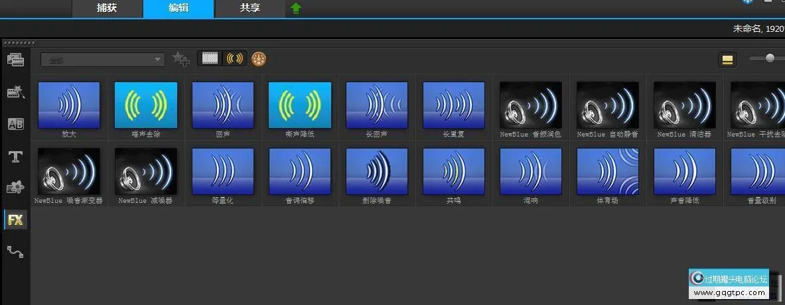Switch to the 共享 (Share) tab

pyautogui.click(x=250, y=9)
